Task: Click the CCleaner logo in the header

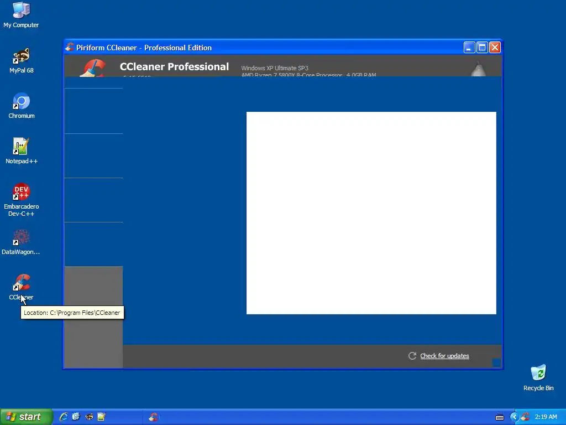Action: click(93, 68)
